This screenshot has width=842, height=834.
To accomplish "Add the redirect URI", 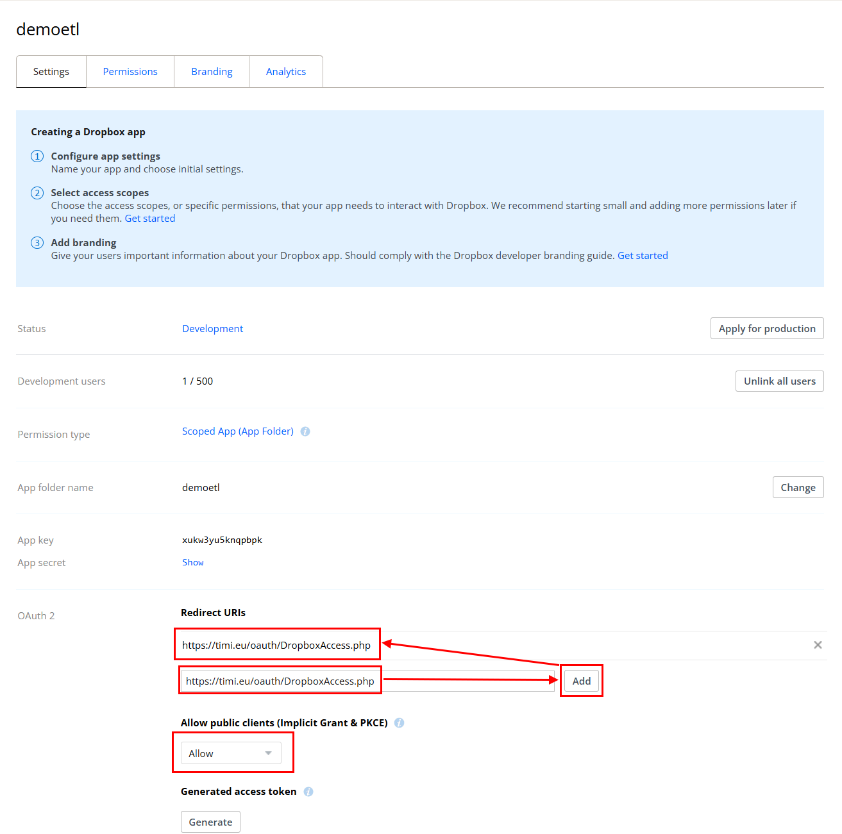I will pyautogui.click(x=582, y=681).
